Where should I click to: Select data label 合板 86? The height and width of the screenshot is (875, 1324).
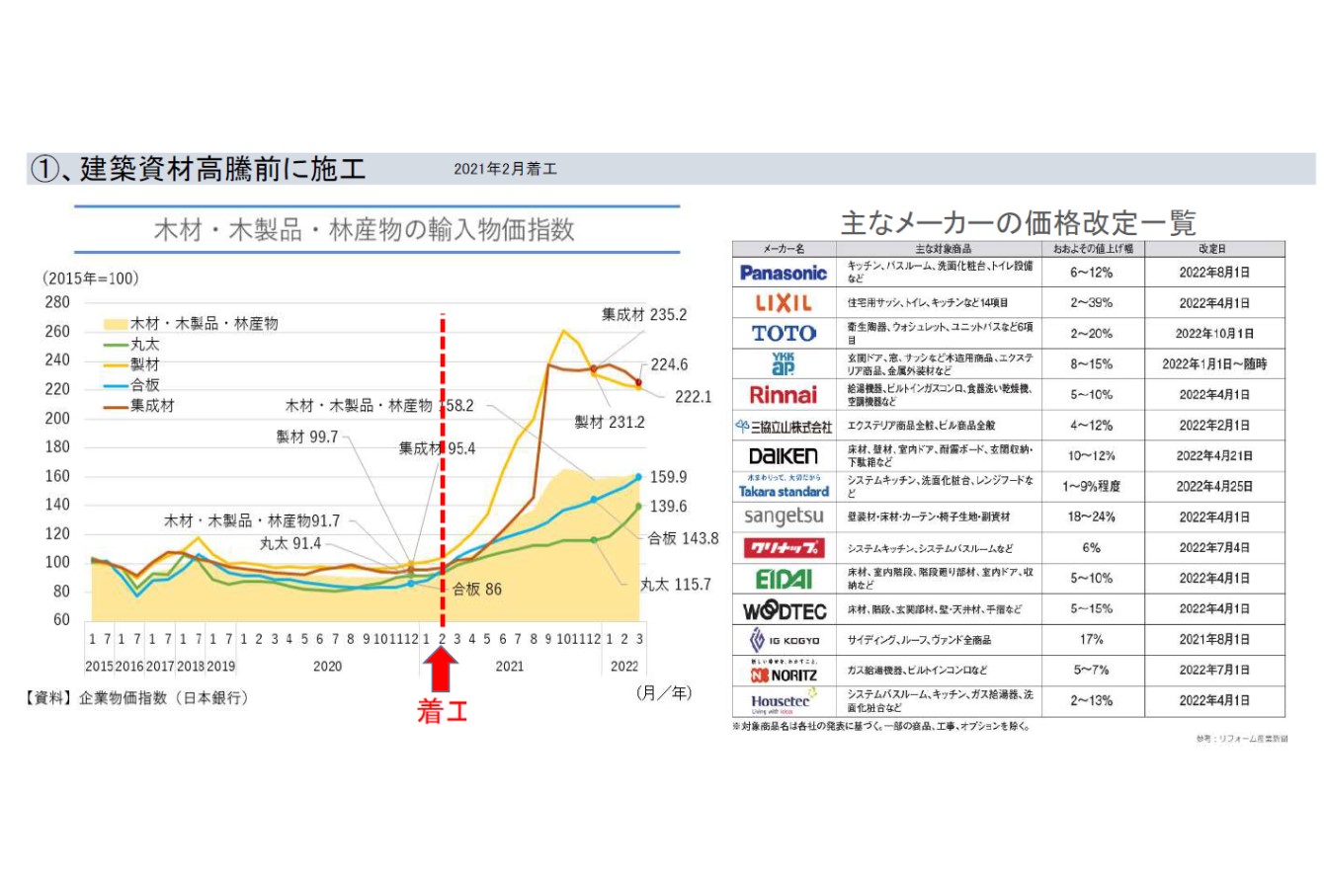477,589
